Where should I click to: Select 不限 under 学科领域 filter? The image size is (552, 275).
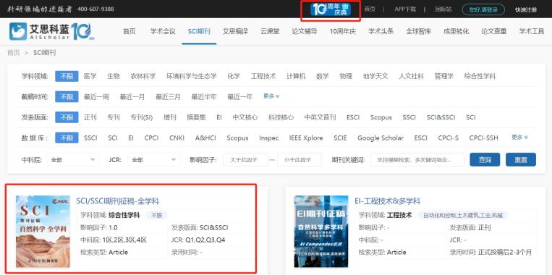click(67, 76)
